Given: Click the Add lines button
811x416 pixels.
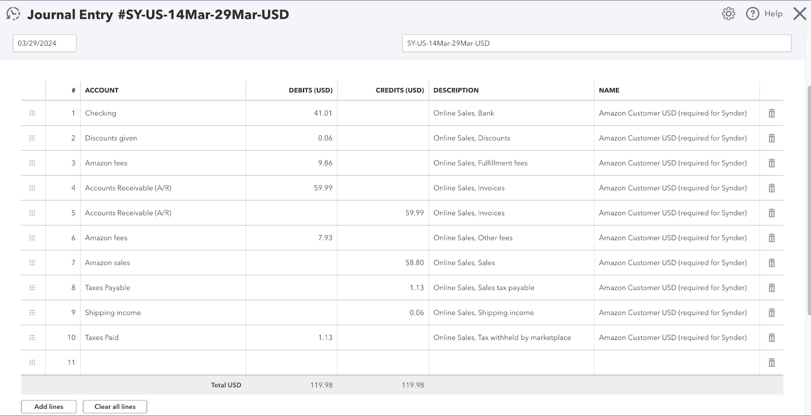Looking at the screenshot, I should point(49,406).
